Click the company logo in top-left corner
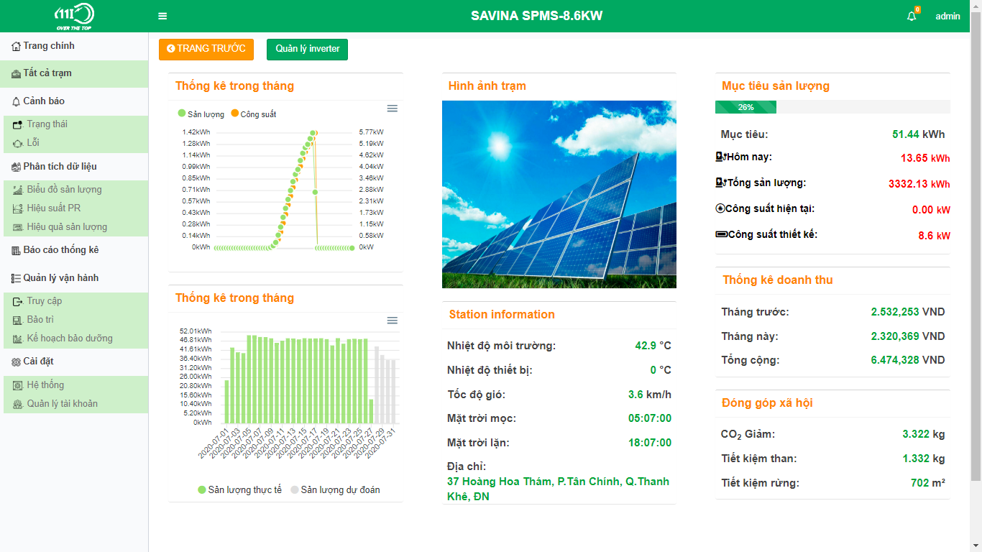This screenshot has width=982, height=552. coord(74,16)
